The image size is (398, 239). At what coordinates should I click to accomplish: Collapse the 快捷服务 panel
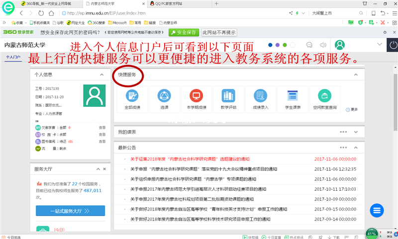(x=356, y=75)
